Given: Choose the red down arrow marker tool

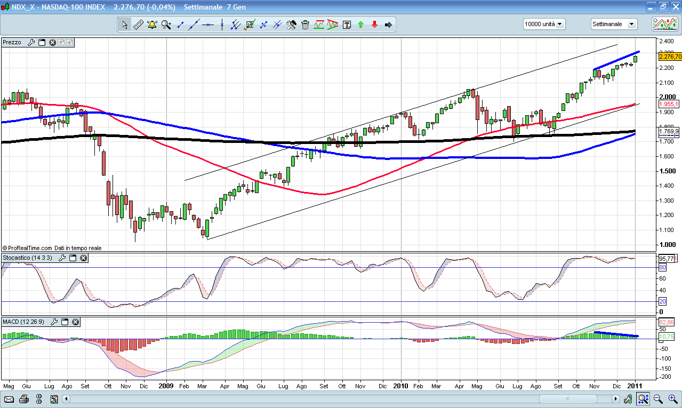Looking at the screenshot, I should pos(374,25).
